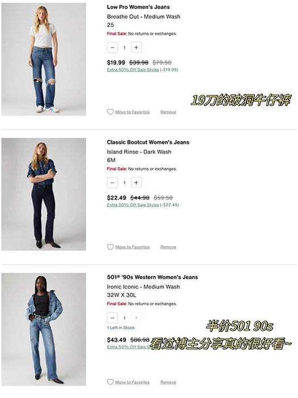Open Extra 50% Off link under $22.49 price
This screenshot has height=398, width=298.
[x=133, y=205]
